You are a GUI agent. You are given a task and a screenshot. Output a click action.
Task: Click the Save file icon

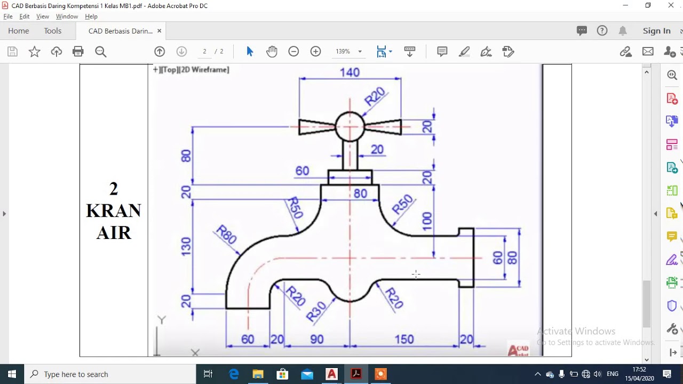(x=12, y=52)
